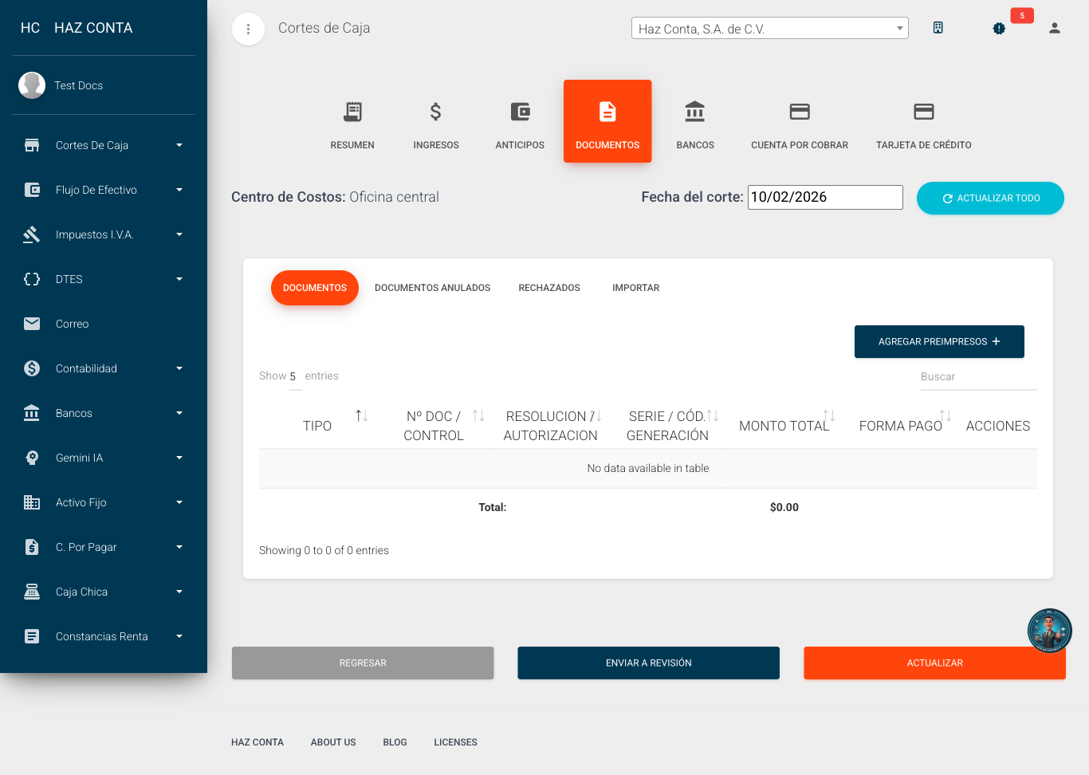Switch to Documentos Anulados tab
Viewport: 1089px width, 775px height.
click(x=432, y=288)
